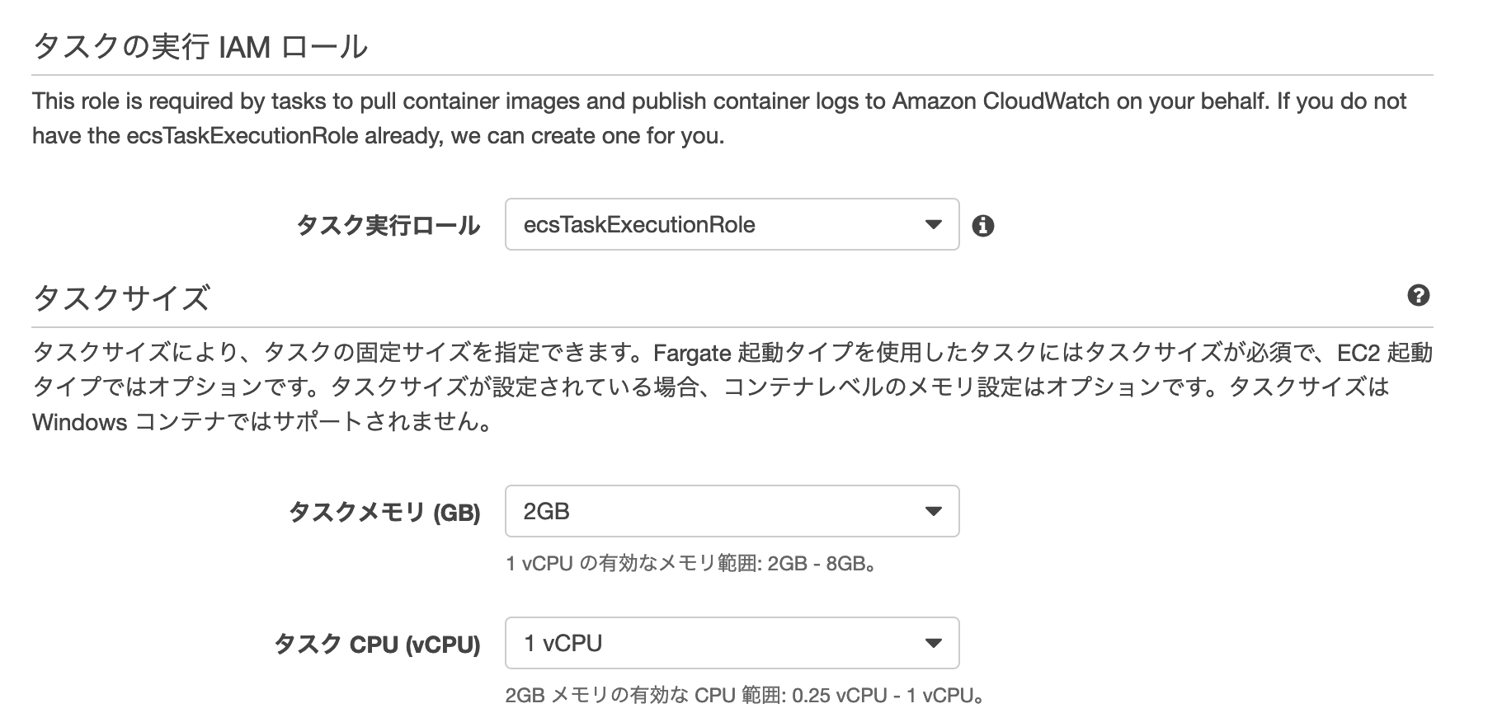Click "Fargate" in the task size description
Screen dimensions: 1488x727
[692, 353]
